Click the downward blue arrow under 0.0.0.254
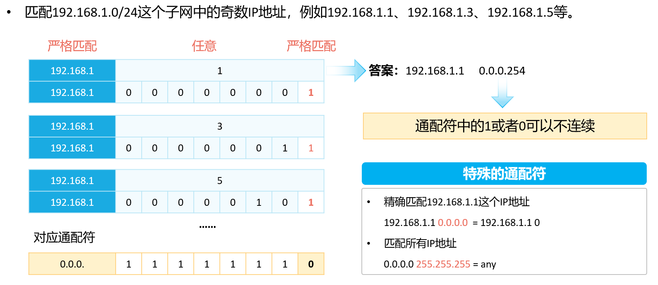Image resolution: width=658 pixels, height=285 pixels. coord(502,92)
